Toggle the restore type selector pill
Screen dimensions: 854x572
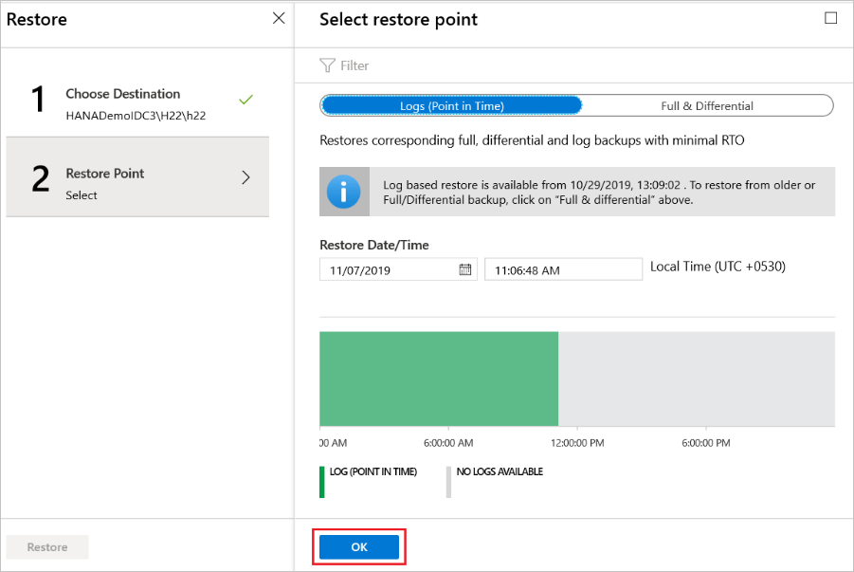point(578,104)
